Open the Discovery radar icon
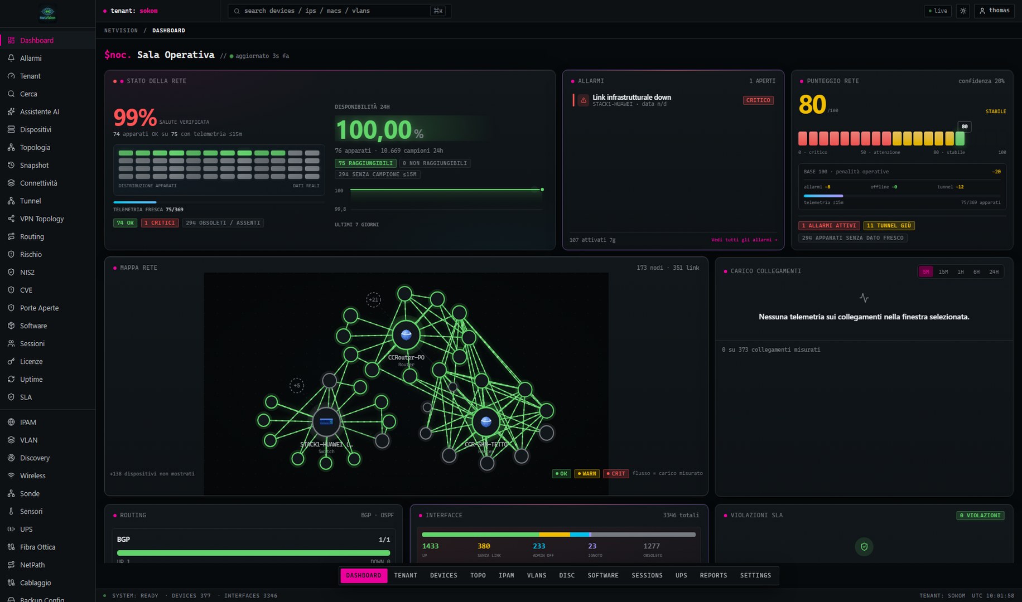 tap(11, 458)
